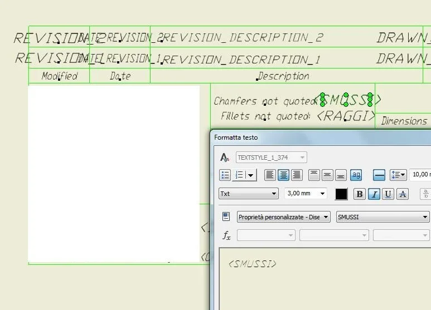The image size is (431, 310).
Task: Expand the numbered list style arrow
Action: click(251, 175)
